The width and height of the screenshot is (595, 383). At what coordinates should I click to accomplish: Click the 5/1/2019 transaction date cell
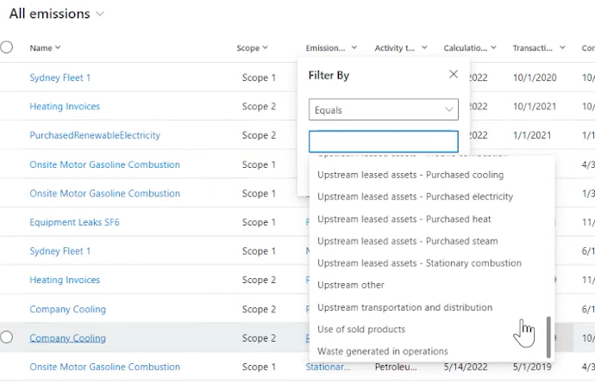coord(532,368)
